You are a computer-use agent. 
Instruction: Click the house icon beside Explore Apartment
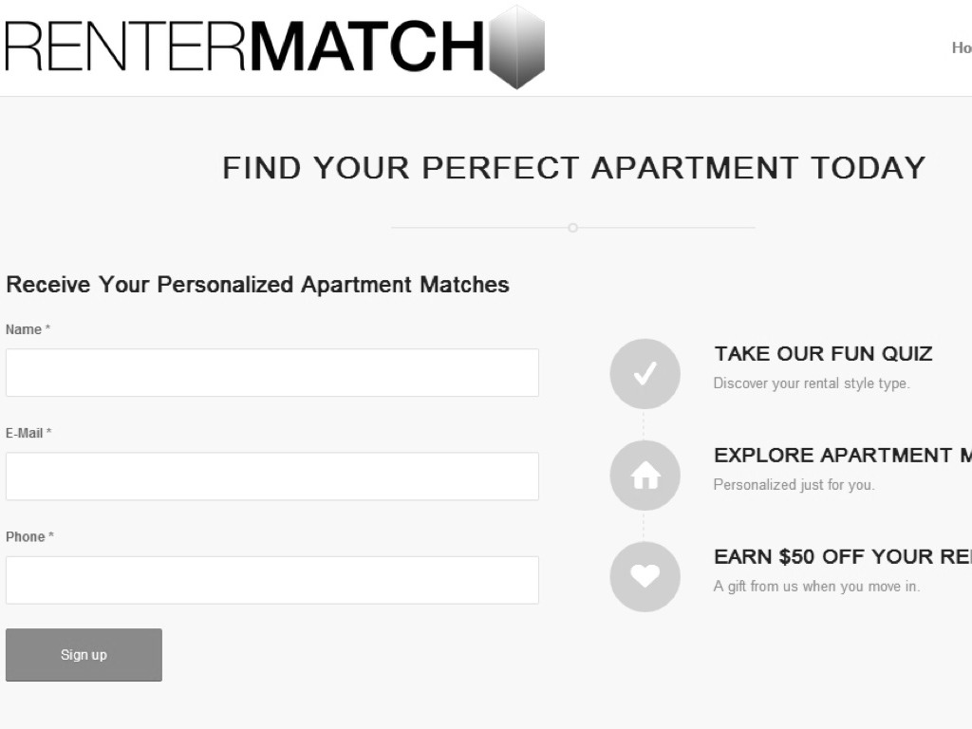click(x=645, y=476)
